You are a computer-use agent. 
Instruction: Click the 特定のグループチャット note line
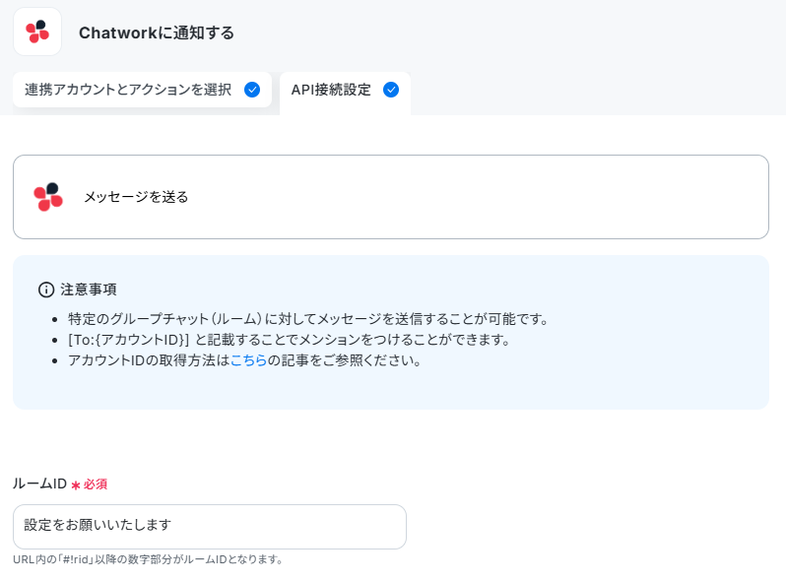(309, 319)
